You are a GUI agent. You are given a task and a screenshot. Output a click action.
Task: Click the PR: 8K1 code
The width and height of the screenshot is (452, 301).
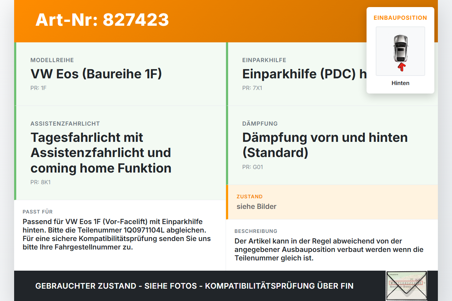(x=40, y=182)
